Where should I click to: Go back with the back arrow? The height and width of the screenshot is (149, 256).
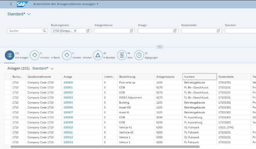(x=11, y=4)
